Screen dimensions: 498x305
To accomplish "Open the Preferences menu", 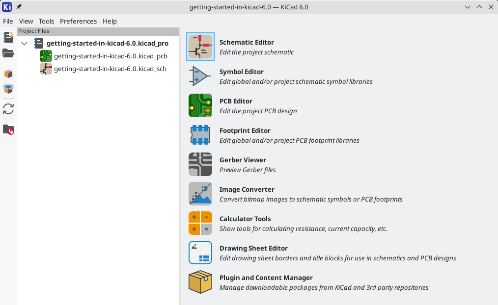I will click(78, 21).
